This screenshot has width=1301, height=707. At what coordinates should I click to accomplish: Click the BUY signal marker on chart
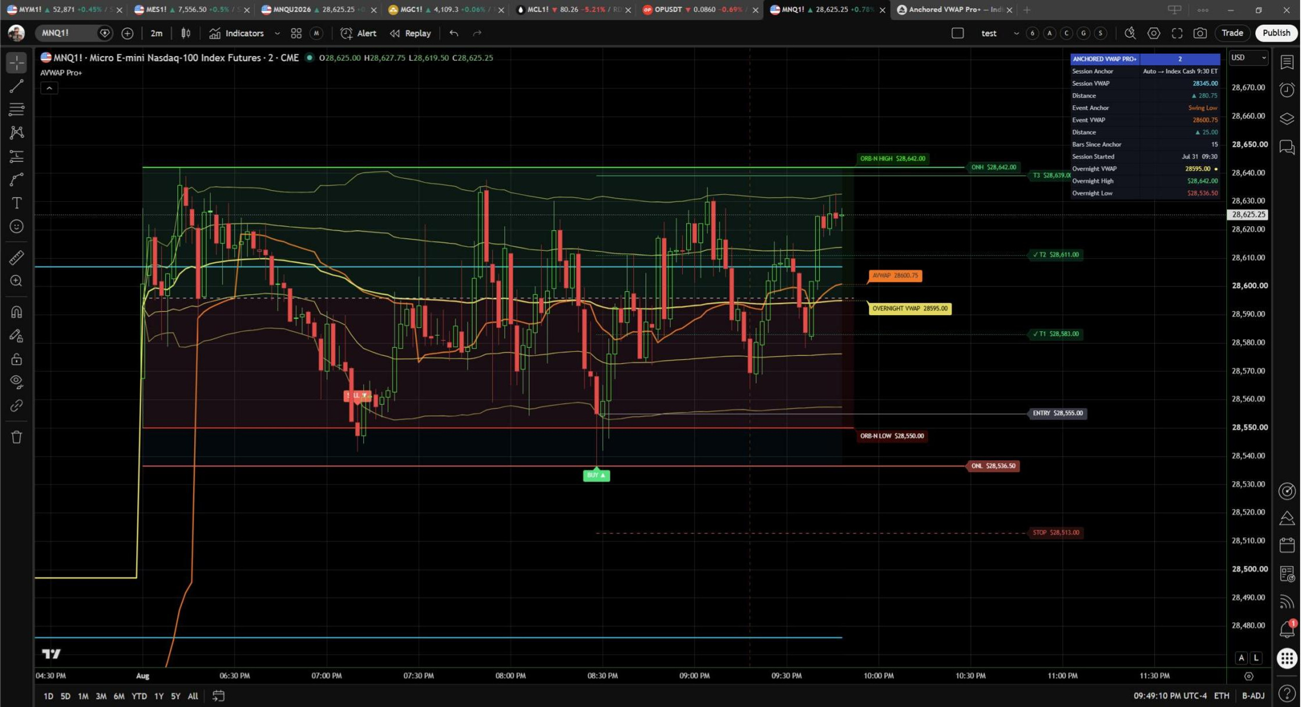[x=596, y=475]
